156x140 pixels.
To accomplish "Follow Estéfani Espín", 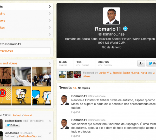I will [12, 125].
